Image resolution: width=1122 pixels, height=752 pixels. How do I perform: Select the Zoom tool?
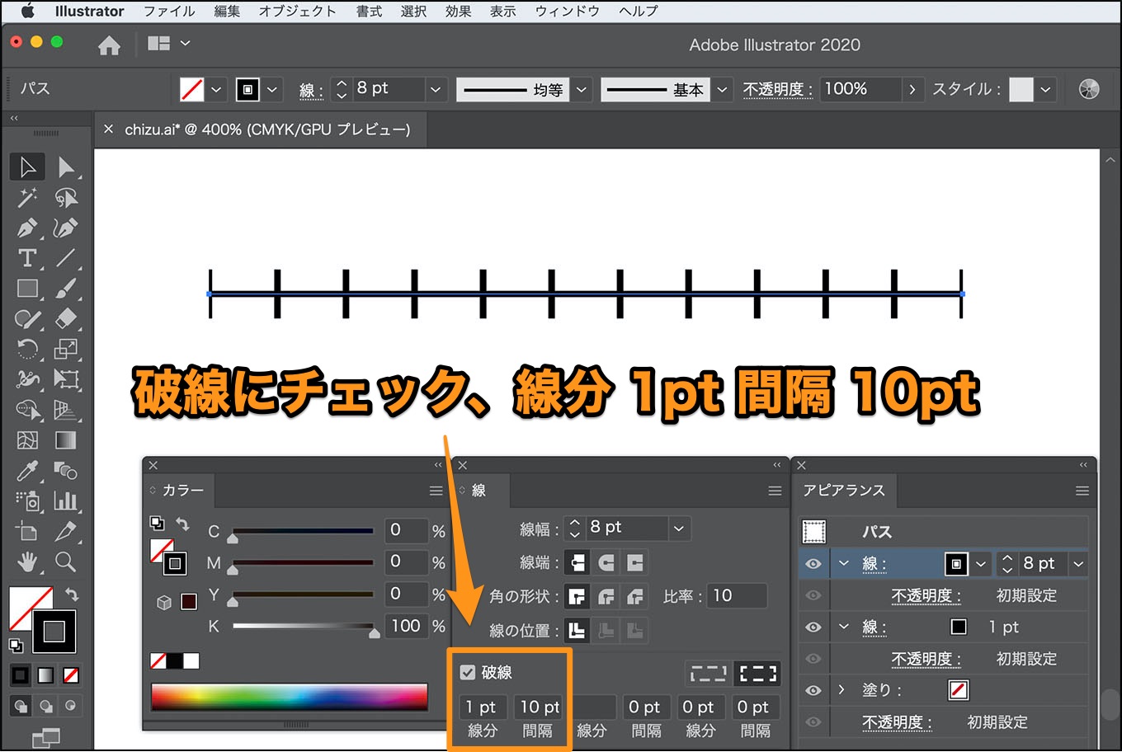(x=66, y=562)
